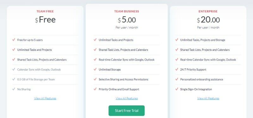This screenshot has width=253, height=118.
Task: Click checkmark next to Priority Online and Email Support
Action: click(x=95, y=89)
